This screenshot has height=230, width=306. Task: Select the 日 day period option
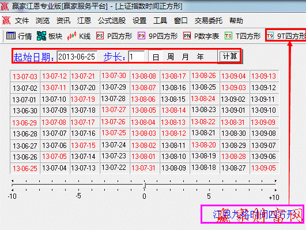pyautogui.click(x=156, y=57)
